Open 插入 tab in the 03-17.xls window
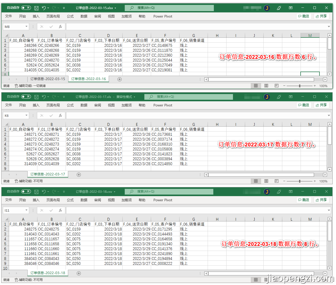The height and width of the screenshot is (285, 336). coord(36,105)
